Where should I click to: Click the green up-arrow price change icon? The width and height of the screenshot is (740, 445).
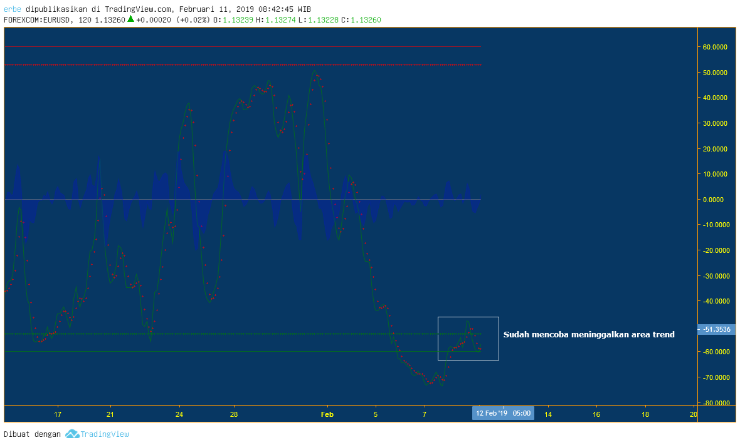130,19
